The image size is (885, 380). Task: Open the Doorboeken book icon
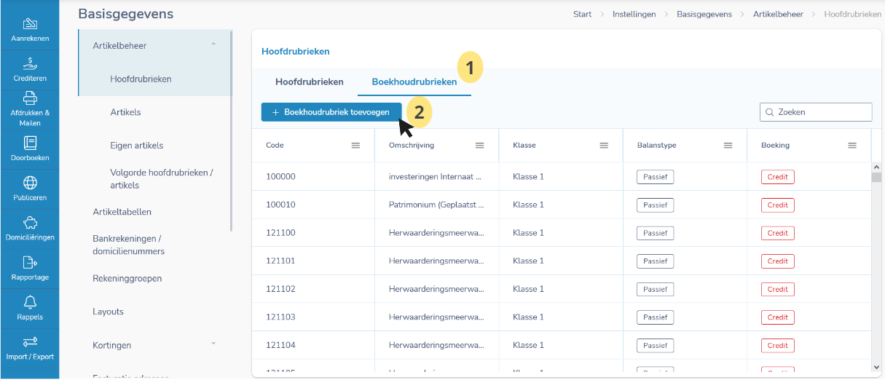pos(30,143)
